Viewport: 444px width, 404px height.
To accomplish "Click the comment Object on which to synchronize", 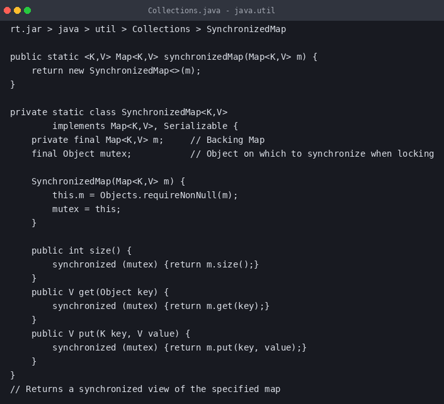I will click(312, 154).
